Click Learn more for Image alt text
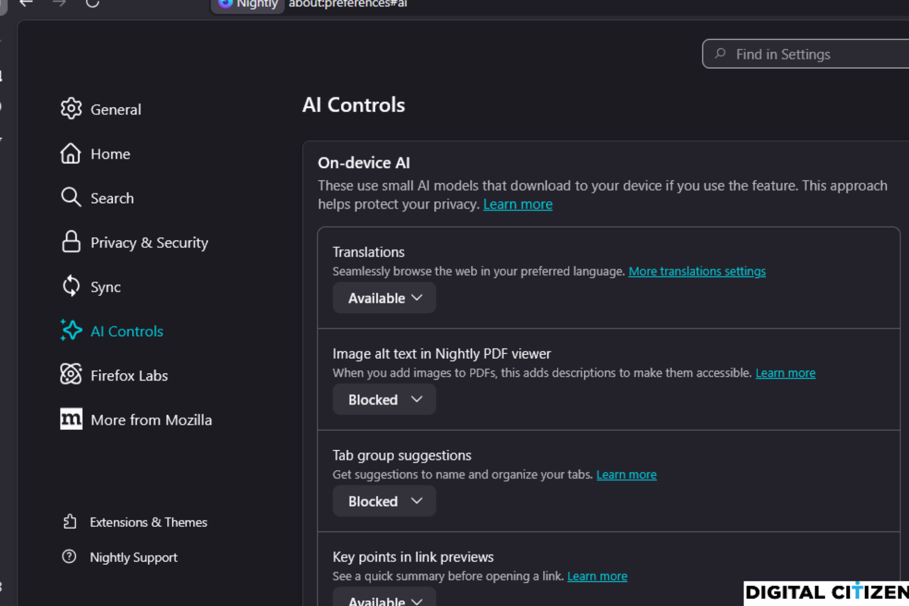The height and width of the screenshot is (606, 909). click(785, 373)
